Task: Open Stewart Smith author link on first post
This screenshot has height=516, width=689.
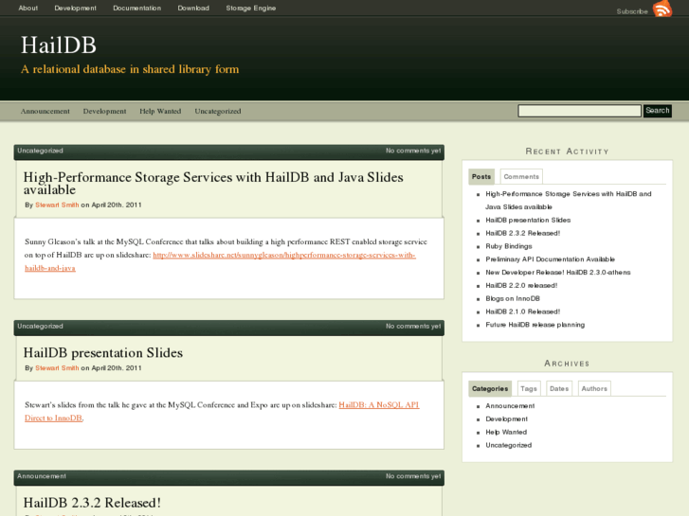Action: pos(57,205)
